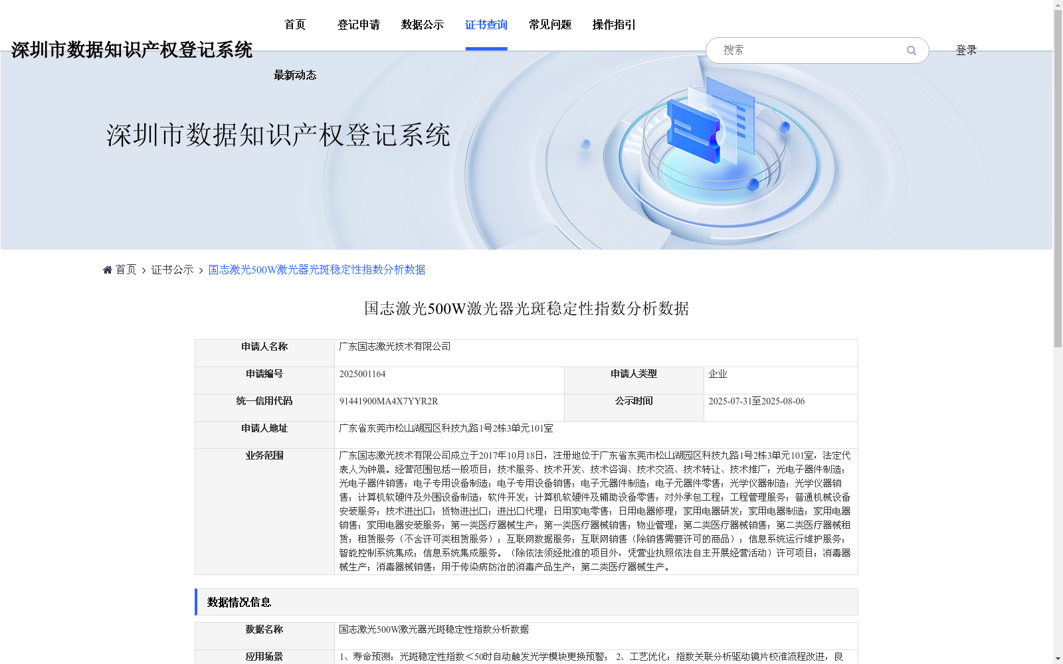
Task: Click the data name value cell
Action: tap(596, 636)
